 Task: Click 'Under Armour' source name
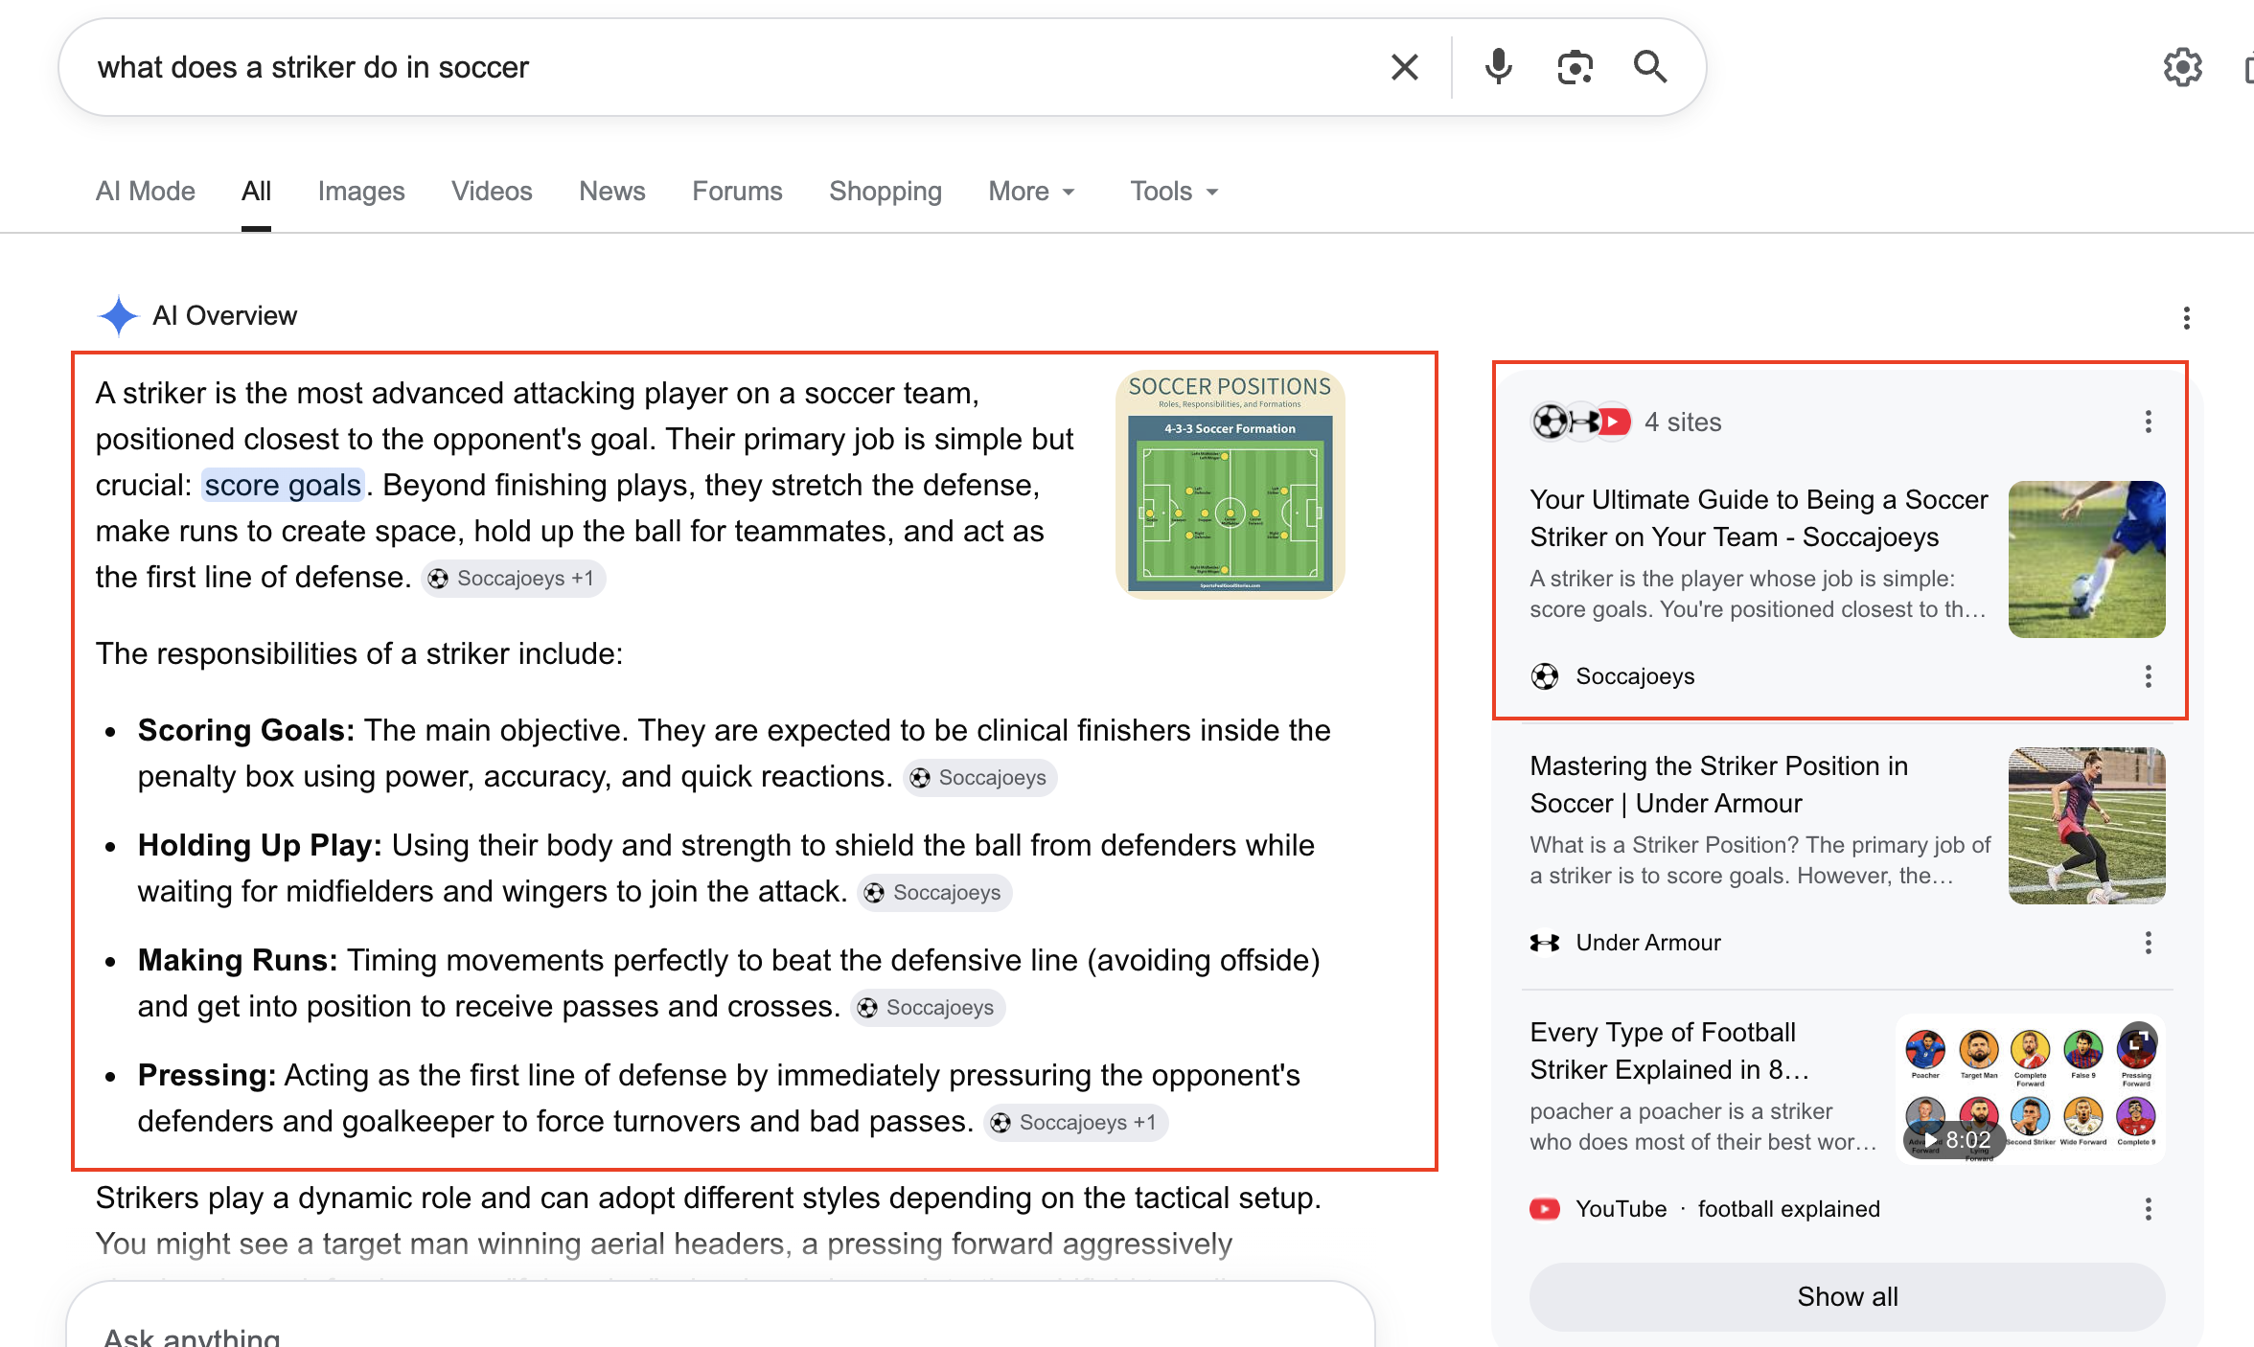(1648, 943)
